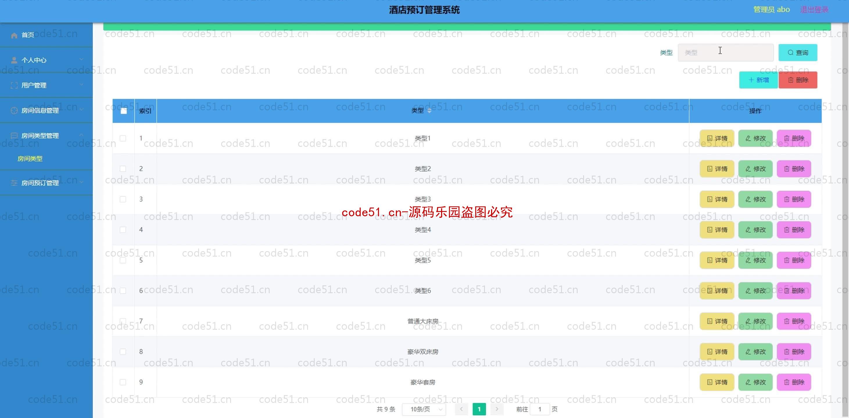Click 修改 on 类型4 row
Viewport: 849px width, 418px height.
tap(755, 230)
